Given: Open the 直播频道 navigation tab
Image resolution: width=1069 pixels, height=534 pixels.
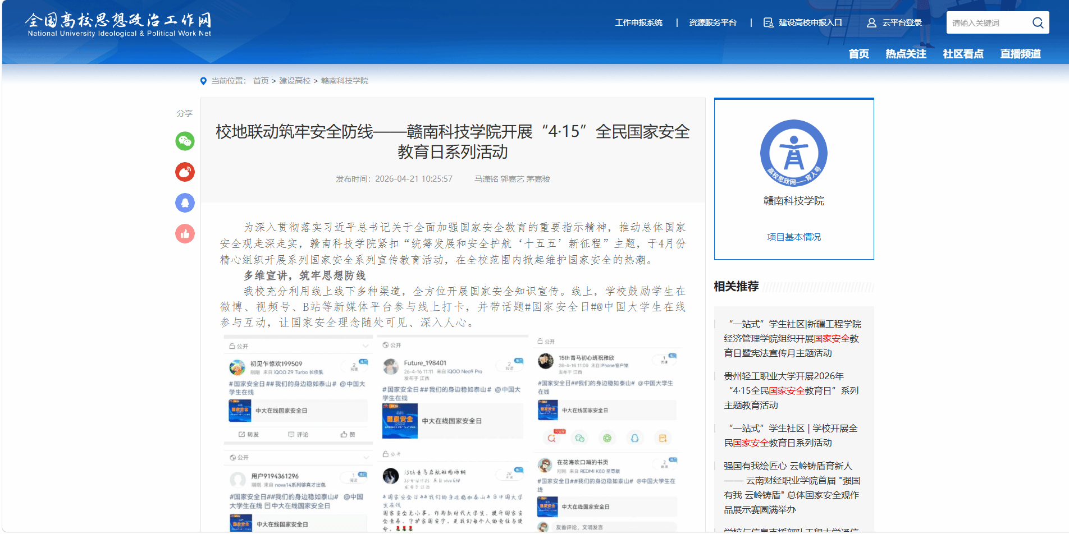Looking at the screenshot, I should pyautogui.click(x=1020, y=54).
